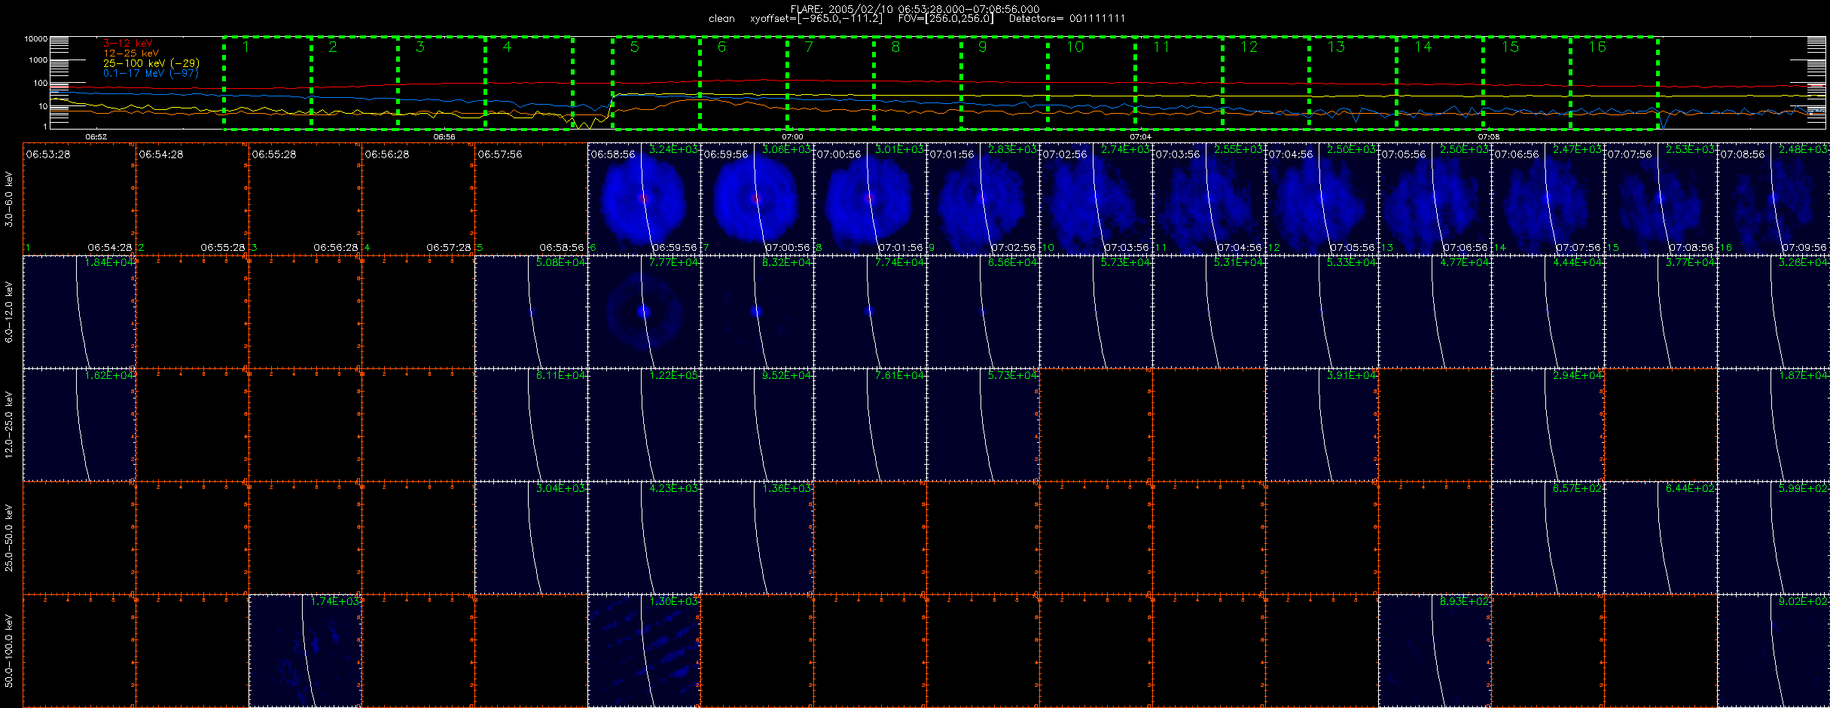Screen dimensions: 1830x708
Task: Click the 12.0-25.0 keV row label
Action: pos(9,425)
